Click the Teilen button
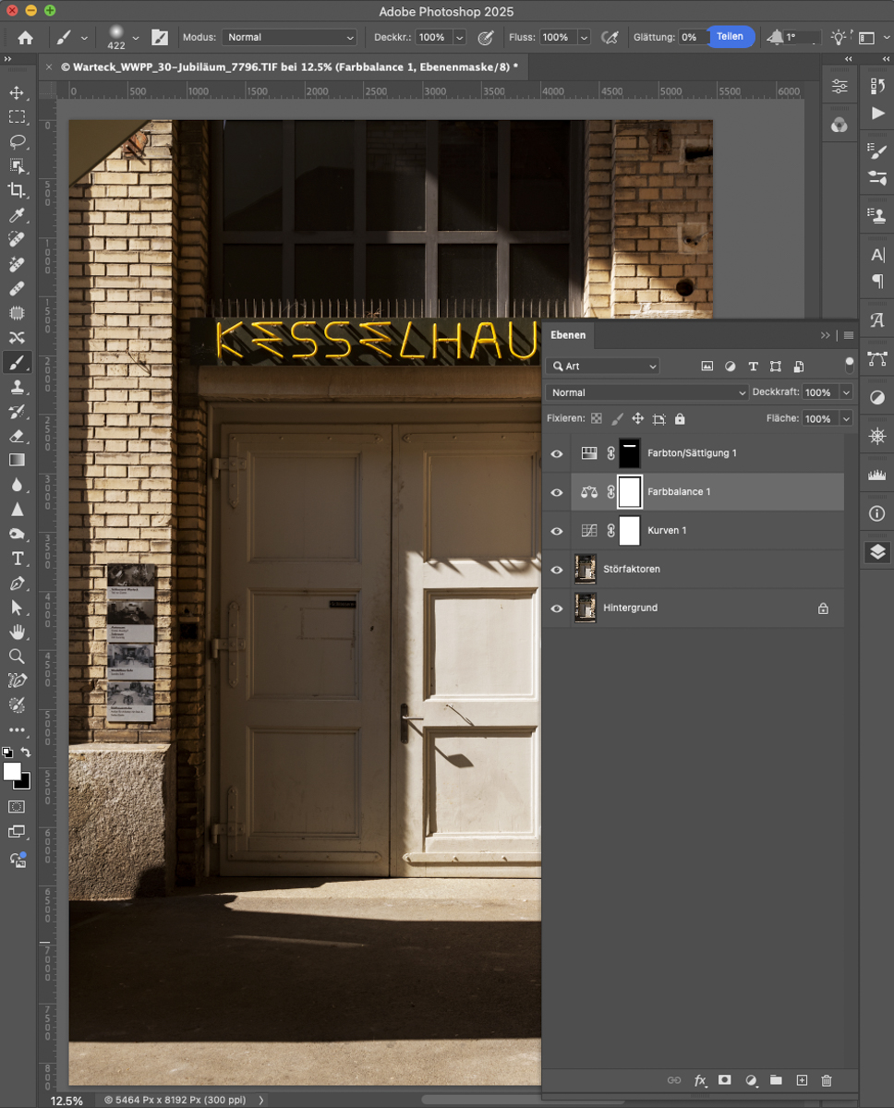This screenshot has height=1108, width=894. (x=731, y=37)
